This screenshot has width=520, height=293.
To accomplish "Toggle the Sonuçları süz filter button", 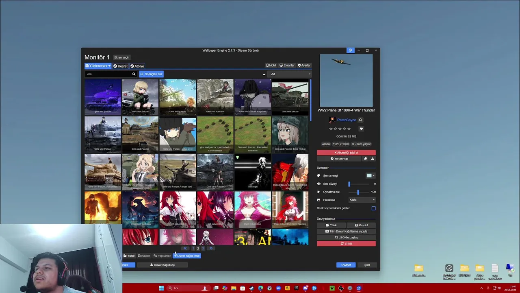I will tap(151, 74).
